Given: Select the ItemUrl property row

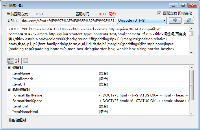Looking at the screenshot, I should coord(100,84).
